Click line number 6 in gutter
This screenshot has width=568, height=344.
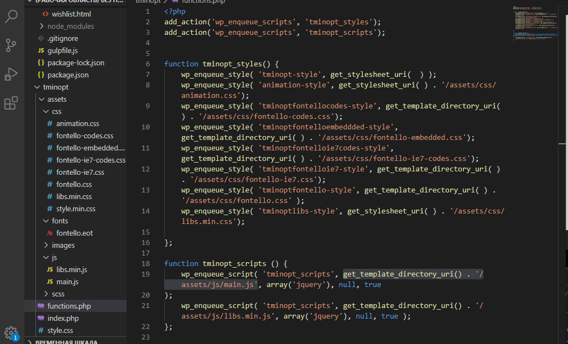(x=148, y=64)
